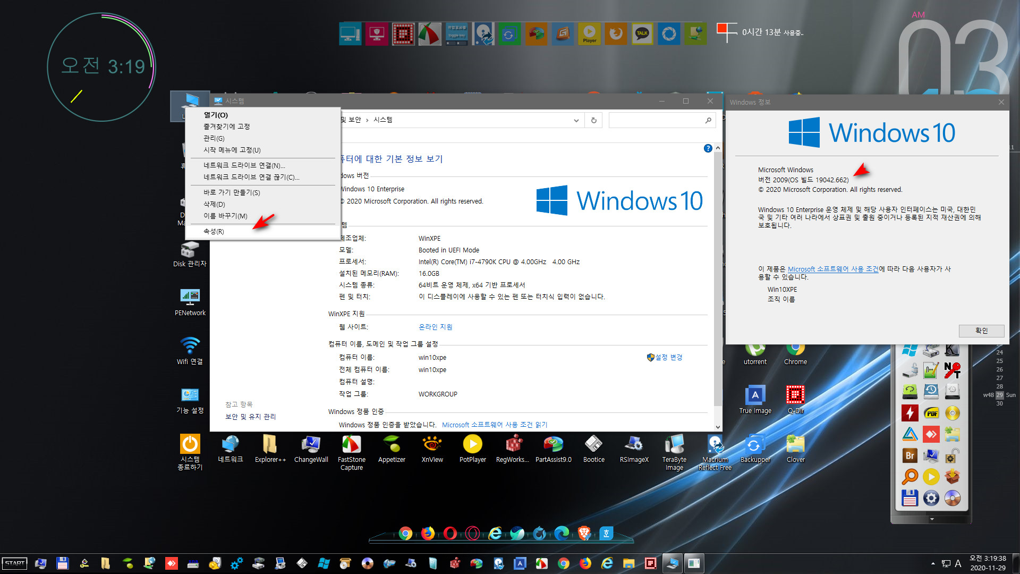1020x574 pixels.
Task: Open FastStone Capture icon
Action: click(351, 452)
